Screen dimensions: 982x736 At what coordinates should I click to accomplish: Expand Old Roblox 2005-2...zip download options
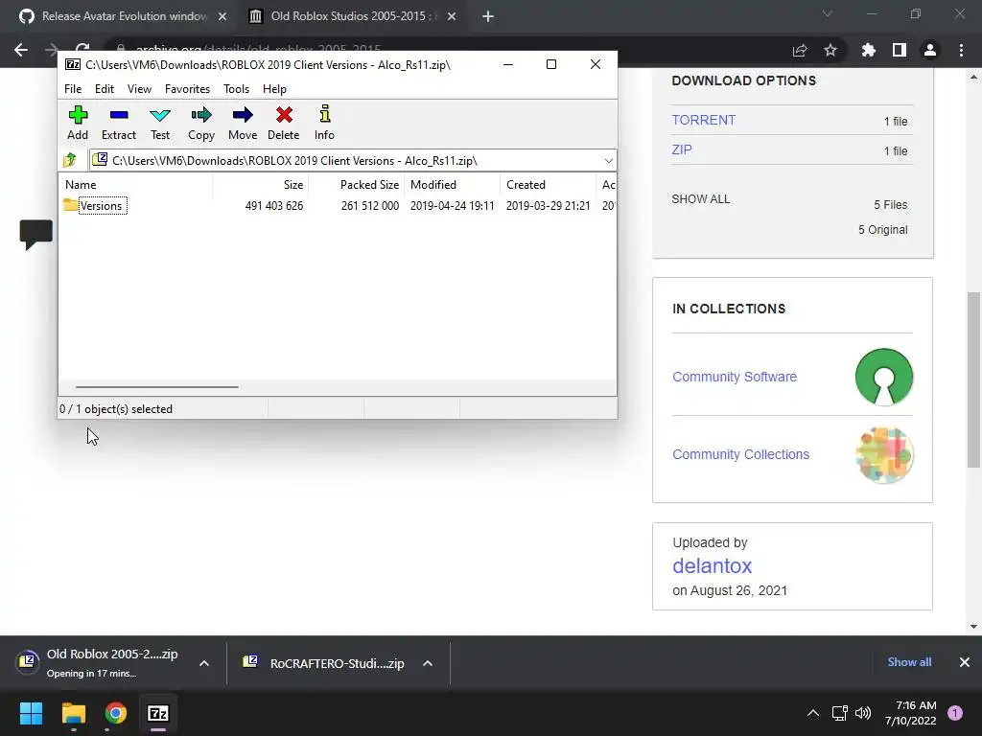204,663
